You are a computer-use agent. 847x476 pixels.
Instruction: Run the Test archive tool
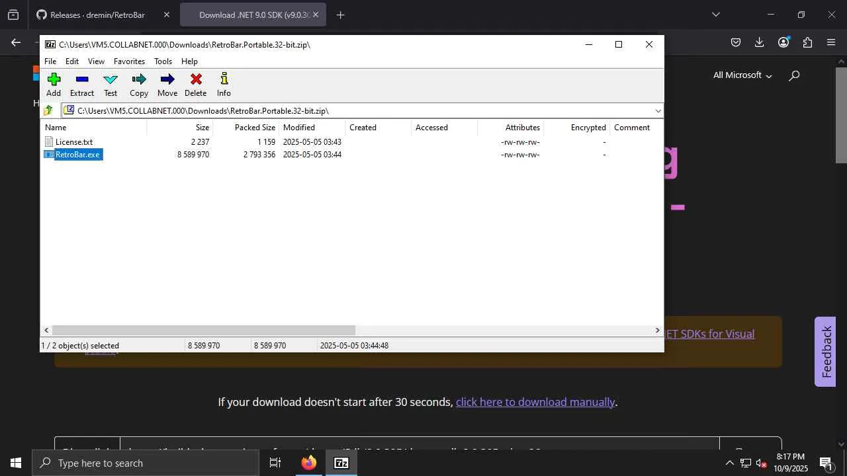point(111,79)
